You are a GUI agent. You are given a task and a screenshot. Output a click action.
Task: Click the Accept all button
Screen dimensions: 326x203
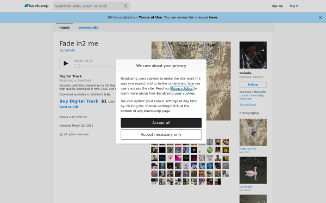(161, 123)
